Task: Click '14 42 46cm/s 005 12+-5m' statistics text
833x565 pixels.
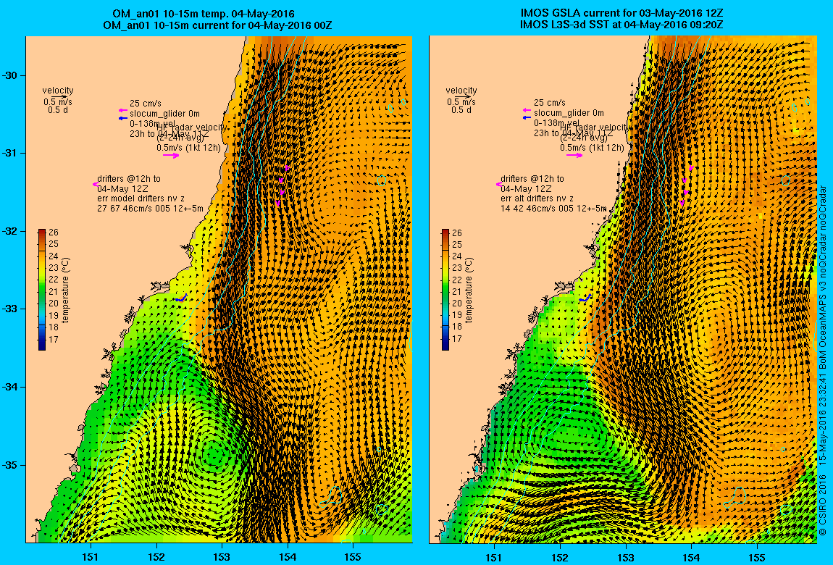Action: point(553,209)
